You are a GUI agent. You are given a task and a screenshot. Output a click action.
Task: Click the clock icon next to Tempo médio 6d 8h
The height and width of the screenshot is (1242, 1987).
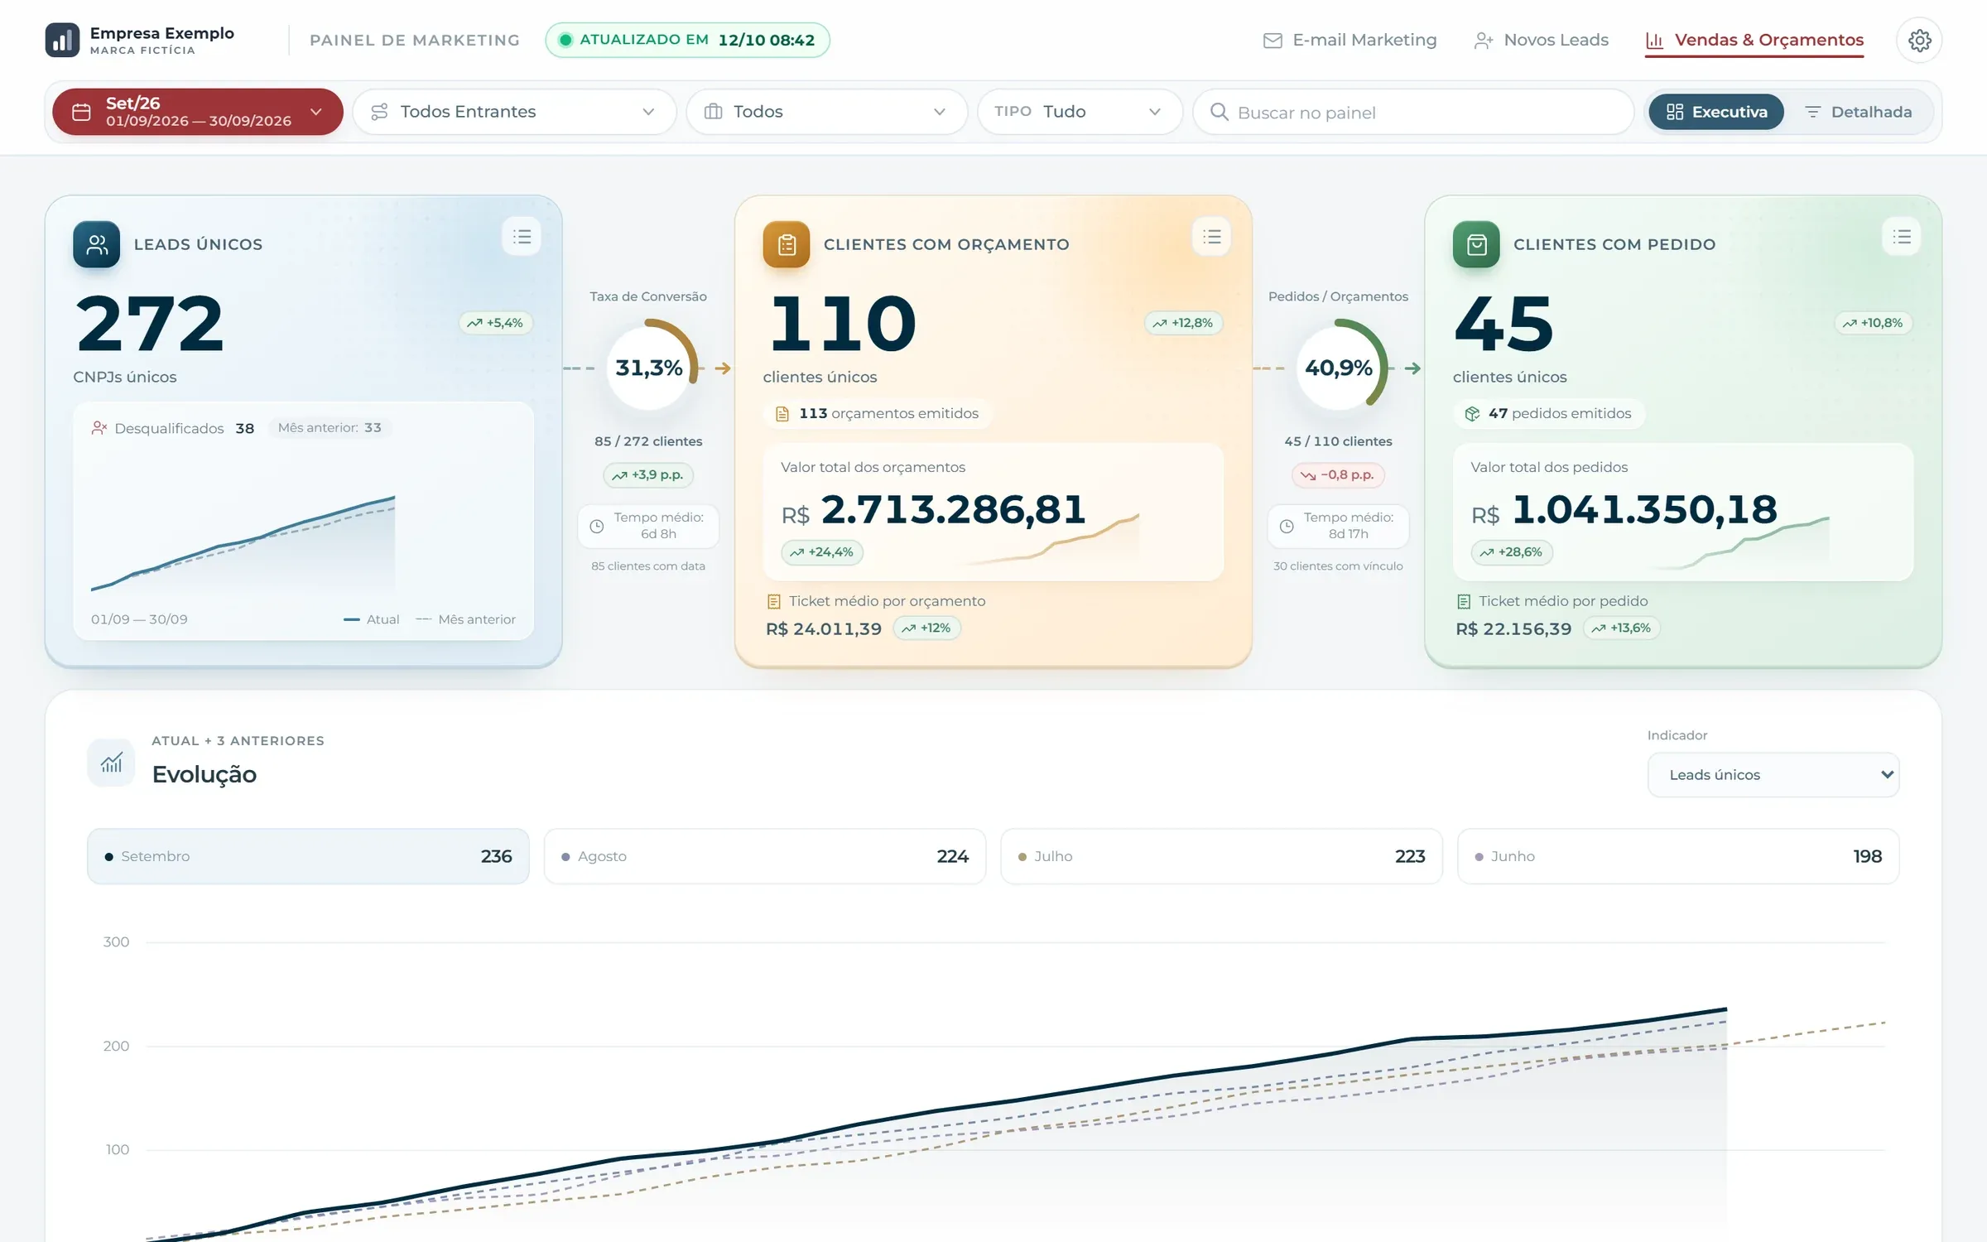[596, 526]
